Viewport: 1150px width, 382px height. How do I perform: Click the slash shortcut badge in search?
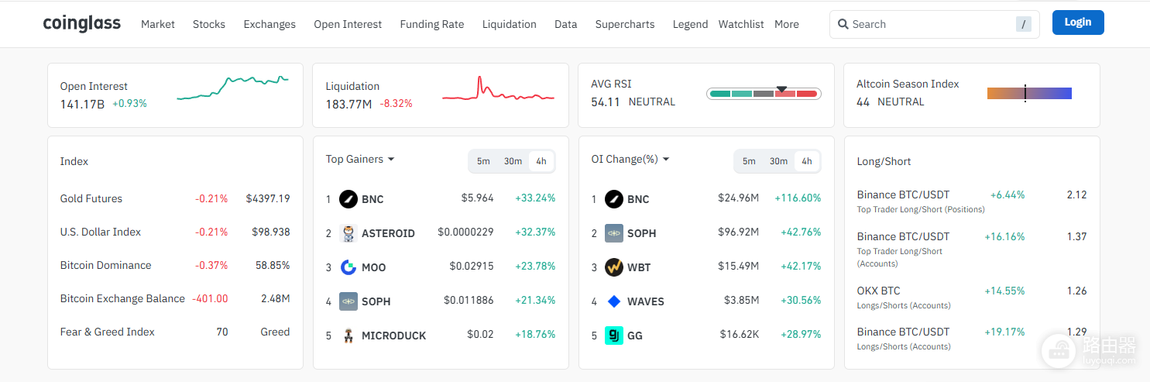tap(1024, 24)
